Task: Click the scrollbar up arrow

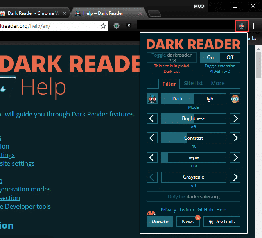Action: coord(258,49)
